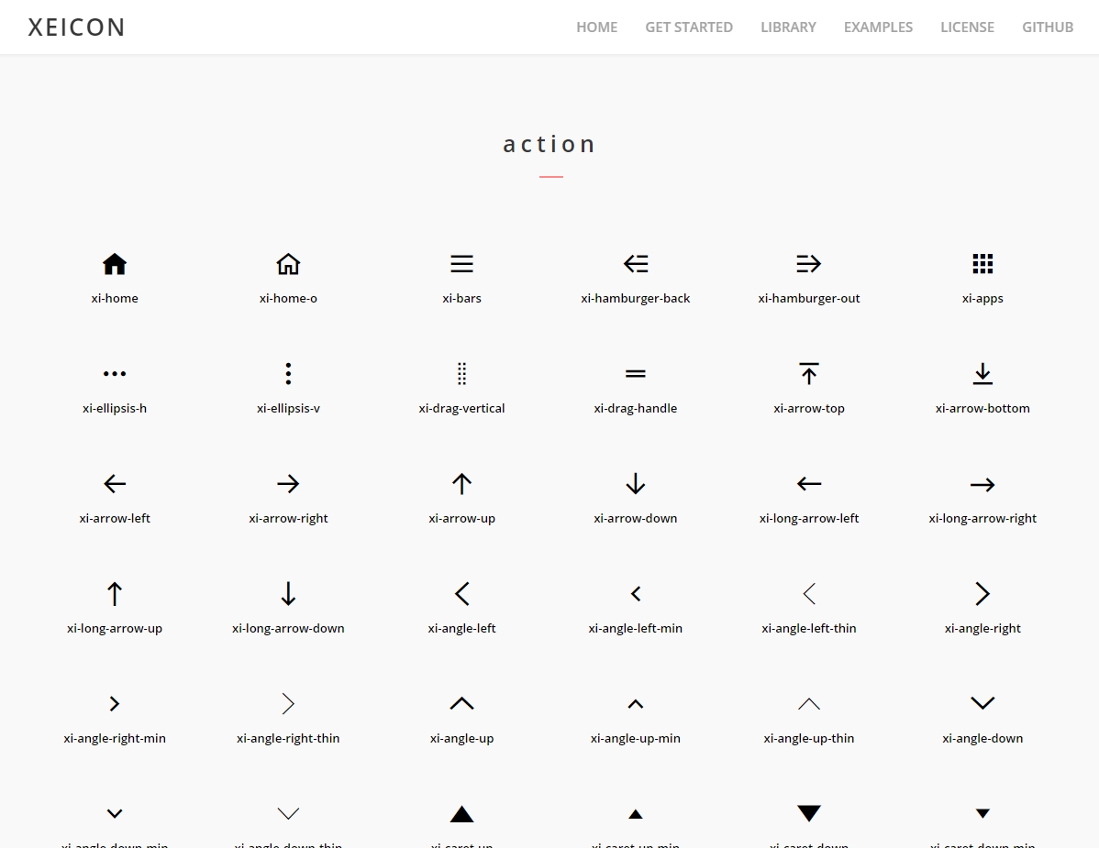Viewport: 1099px width, 848px height.
Task: Click the "xi-hamburger-back" label text
Action: coord(636,298)
